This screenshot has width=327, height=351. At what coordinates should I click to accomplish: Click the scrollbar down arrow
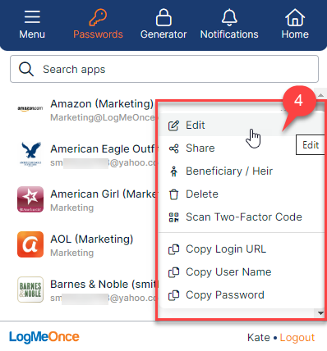(320, 313)
